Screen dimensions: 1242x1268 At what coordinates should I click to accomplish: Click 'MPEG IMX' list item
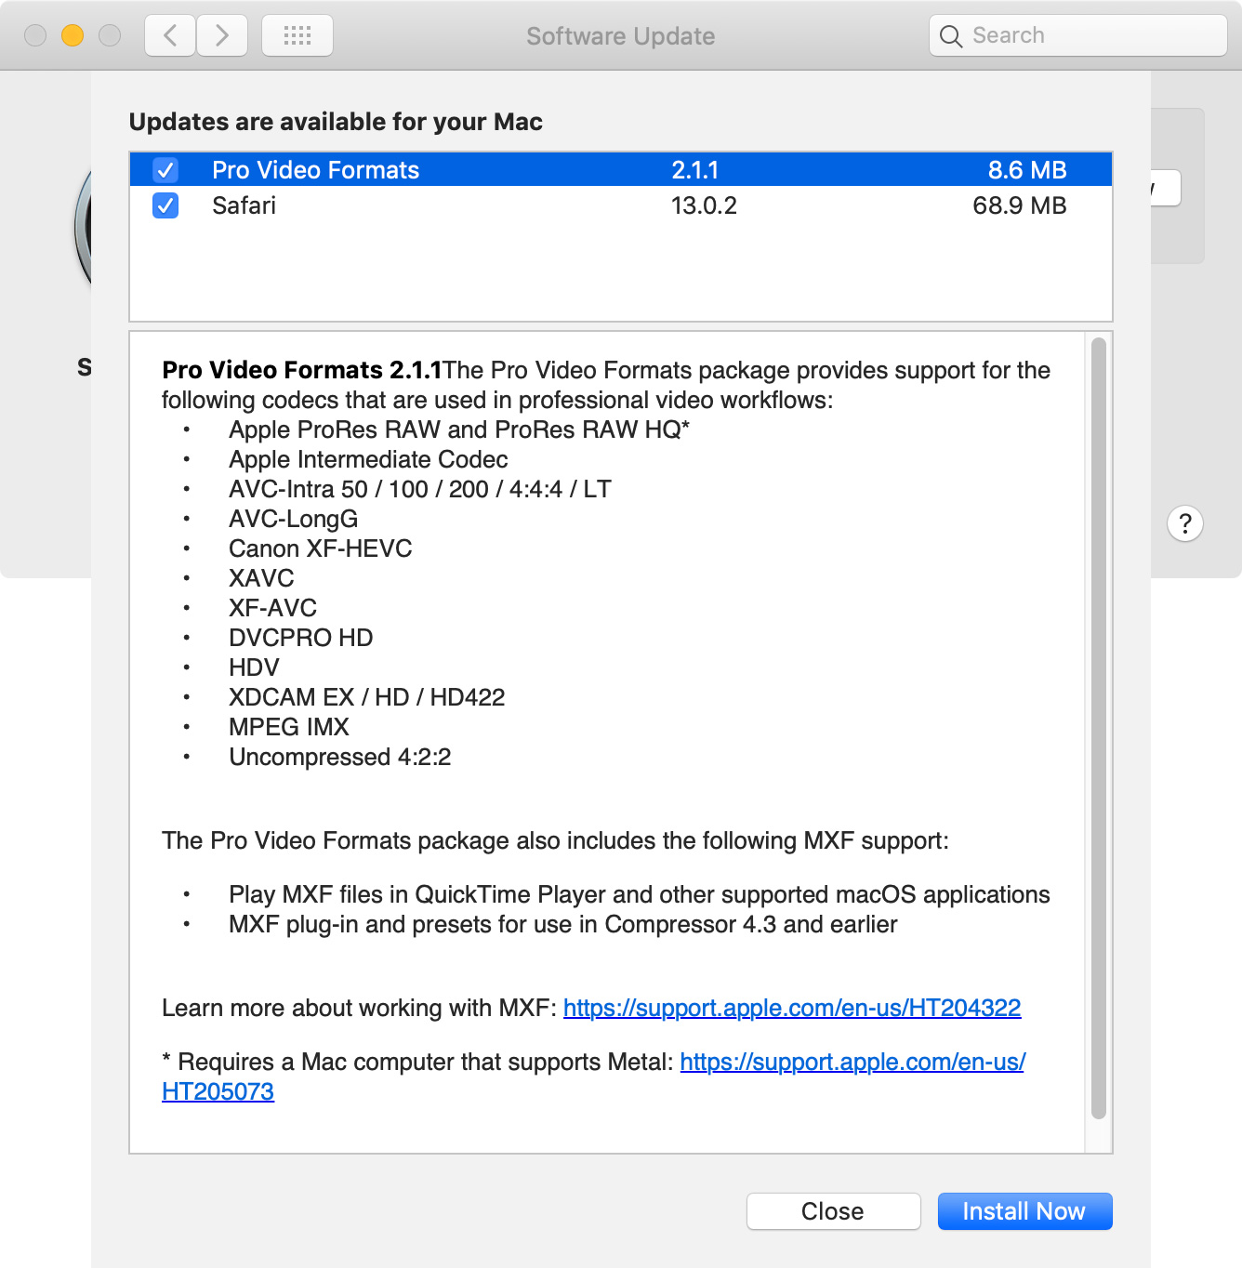pos(289,727)
